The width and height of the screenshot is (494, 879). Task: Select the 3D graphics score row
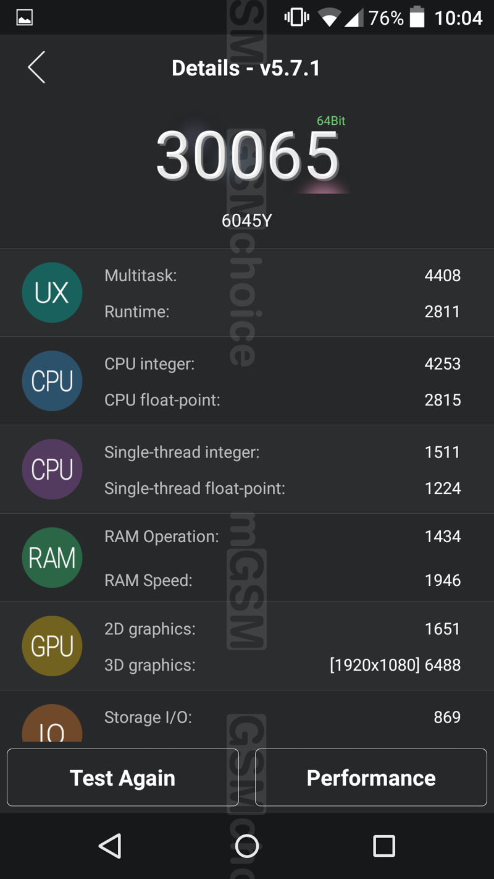click(x=282, y=665)
